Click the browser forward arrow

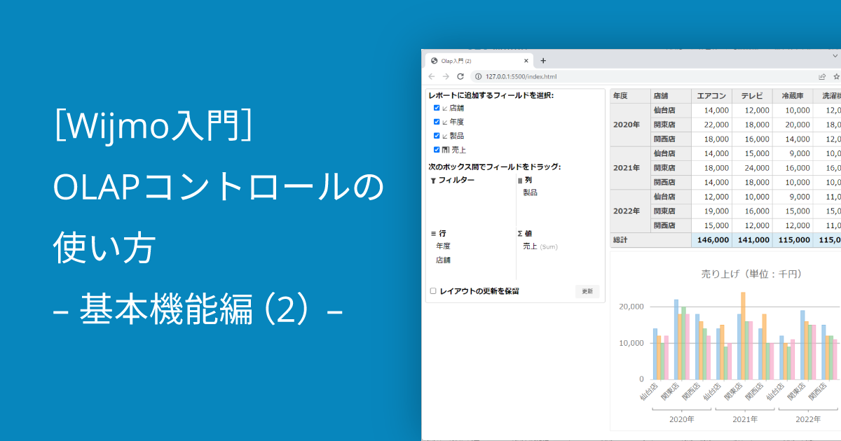[446, 76]
